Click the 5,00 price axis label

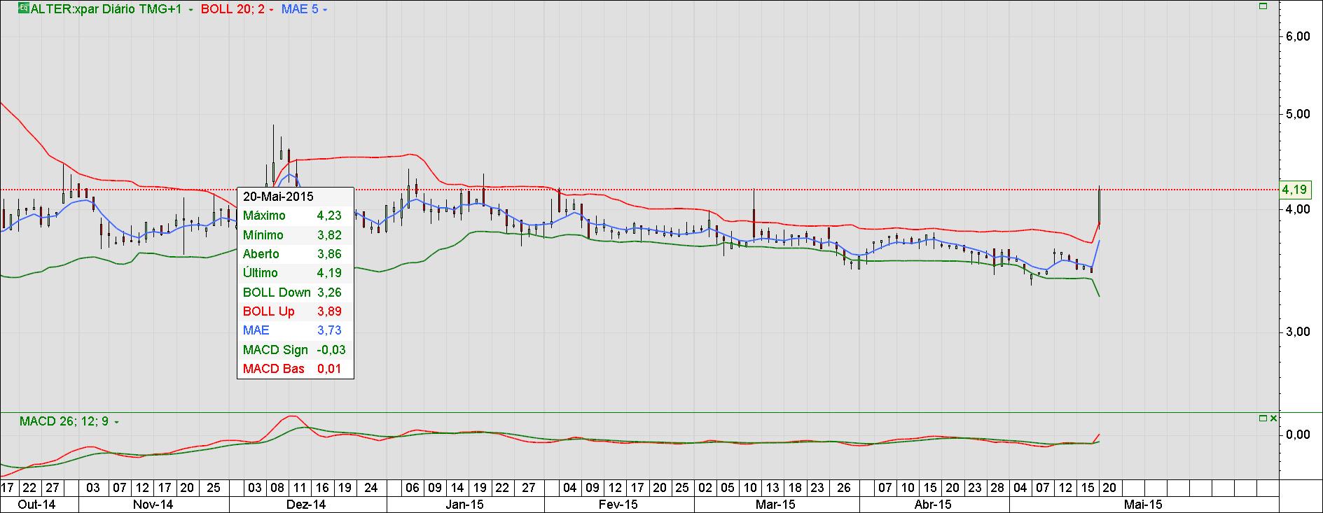tap(1298, 113)
